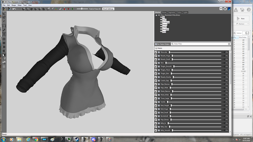The width and height of the screenshot is (253, 142).
Task: Open the Shape menu
Action: coord(13,5)
